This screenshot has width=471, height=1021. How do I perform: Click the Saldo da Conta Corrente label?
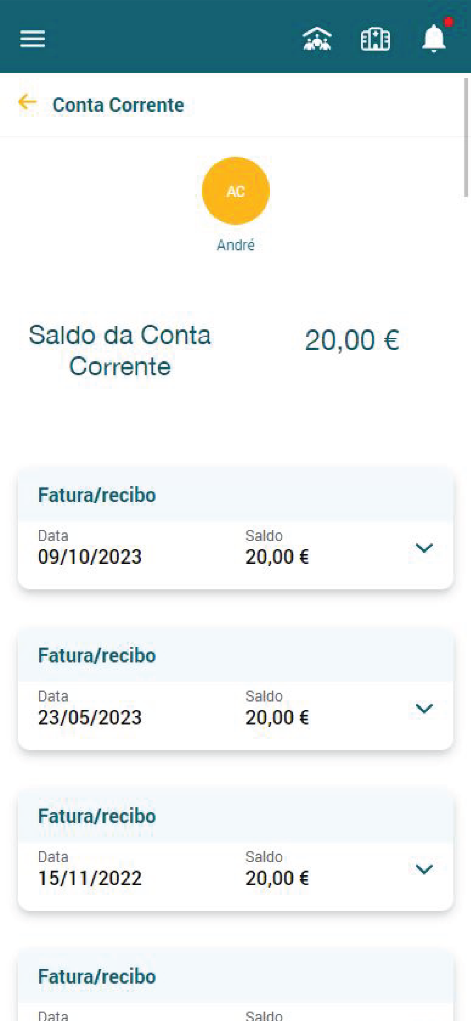tap(120, 350)
